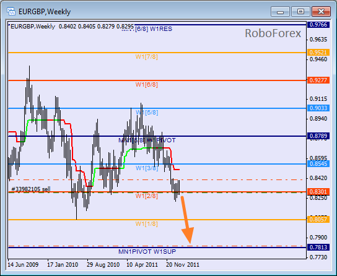Minimize the EURGBP Weekly chart window
This screenshot has height=276, width=337.
(x=280, y=12)
